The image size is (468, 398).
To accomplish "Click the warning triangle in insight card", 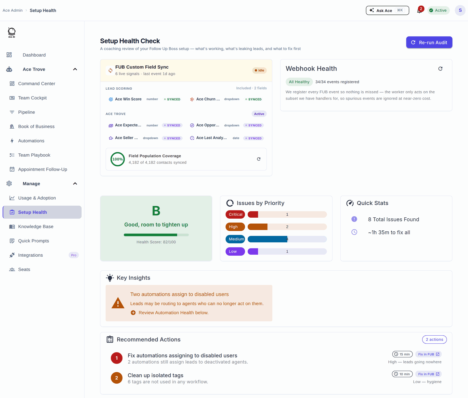I will click(118, 303).
